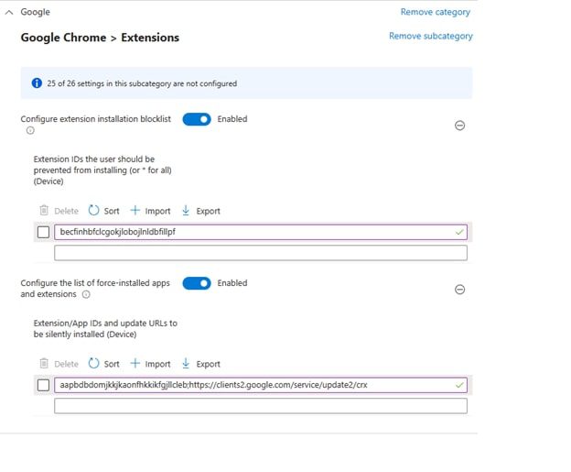Click Remove subcategory link

pyautogui.click(x=430, y=36)
